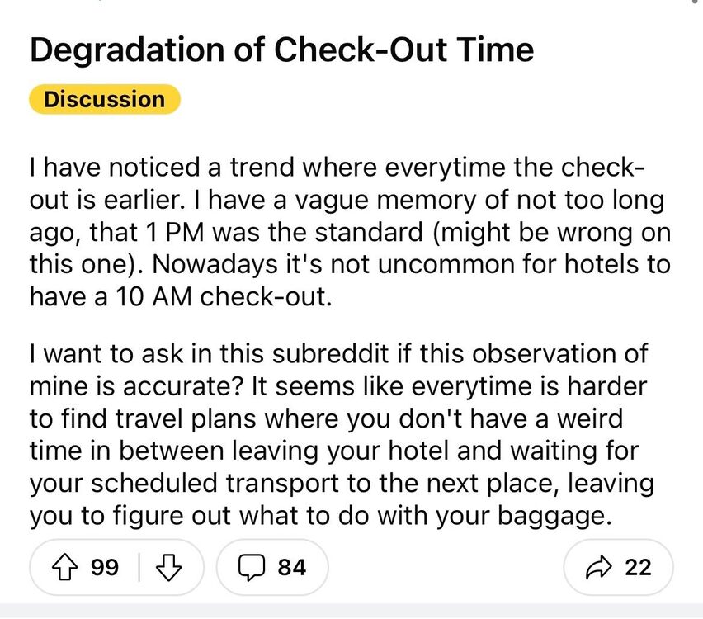Click the comment count 84

coord(291,567)
